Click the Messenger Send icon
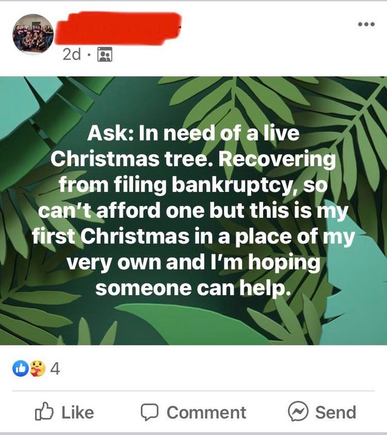The height and width of the screenshot is (435, 387). click(x=298, y=411)
